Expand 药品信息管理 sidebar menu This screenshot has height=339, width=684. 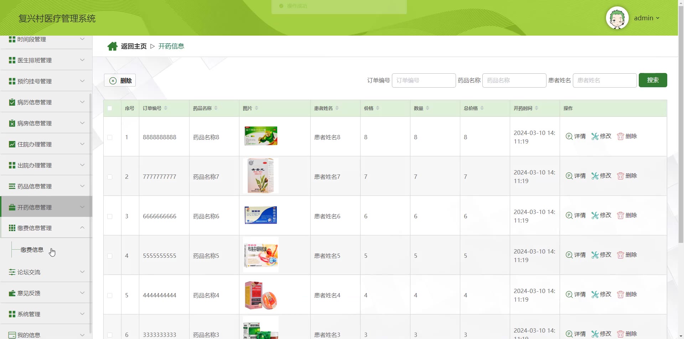click(x=46, y=186)
